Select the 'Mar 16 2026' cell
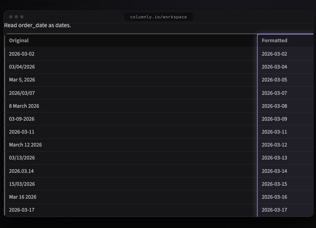The image size is (316, 228). pyautogui.click(x=131, y=197)
